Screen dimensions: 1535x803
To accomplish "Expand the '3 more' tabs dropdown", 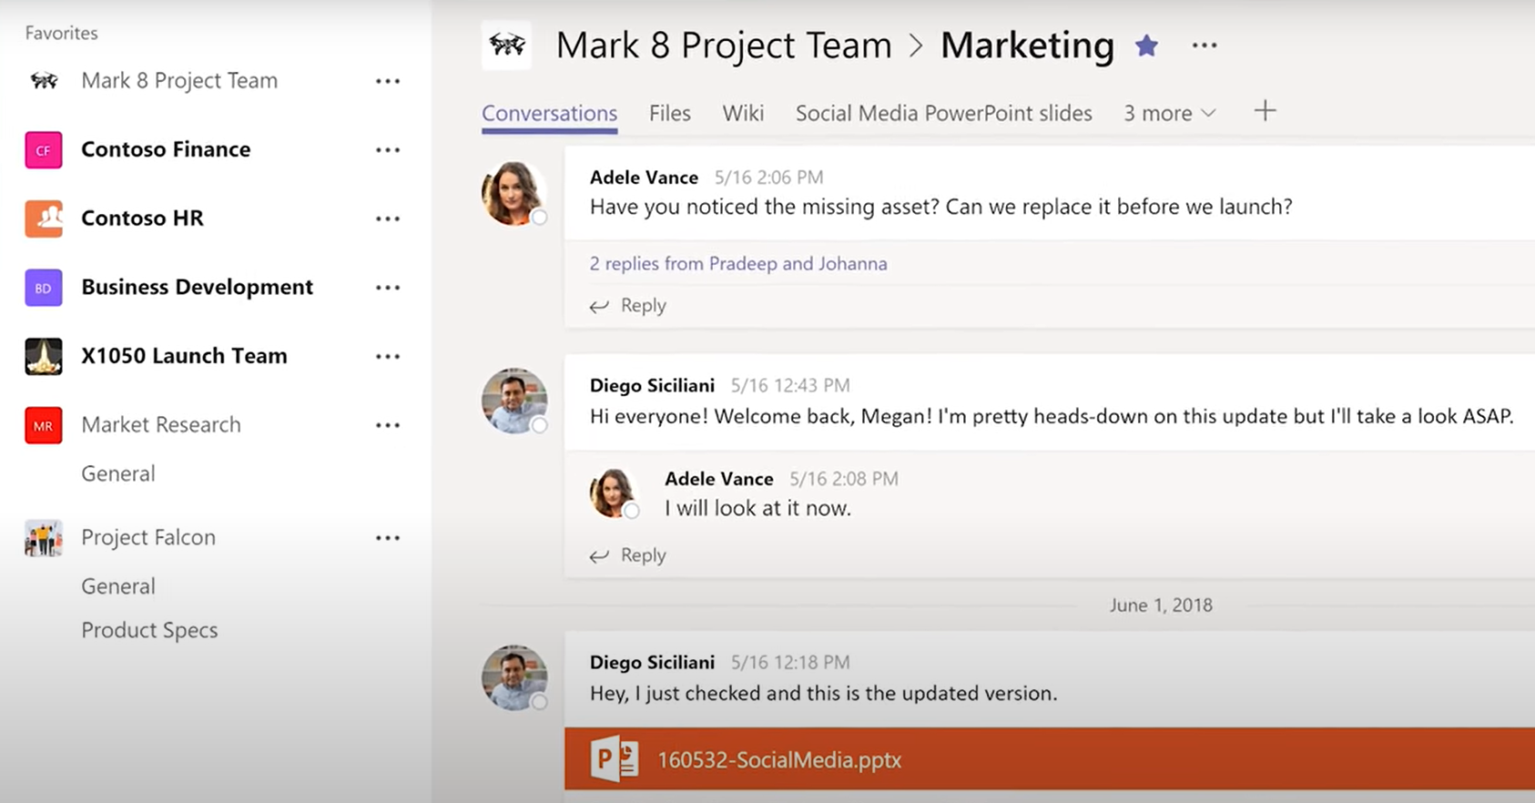I will click(x=1169, y=114).
